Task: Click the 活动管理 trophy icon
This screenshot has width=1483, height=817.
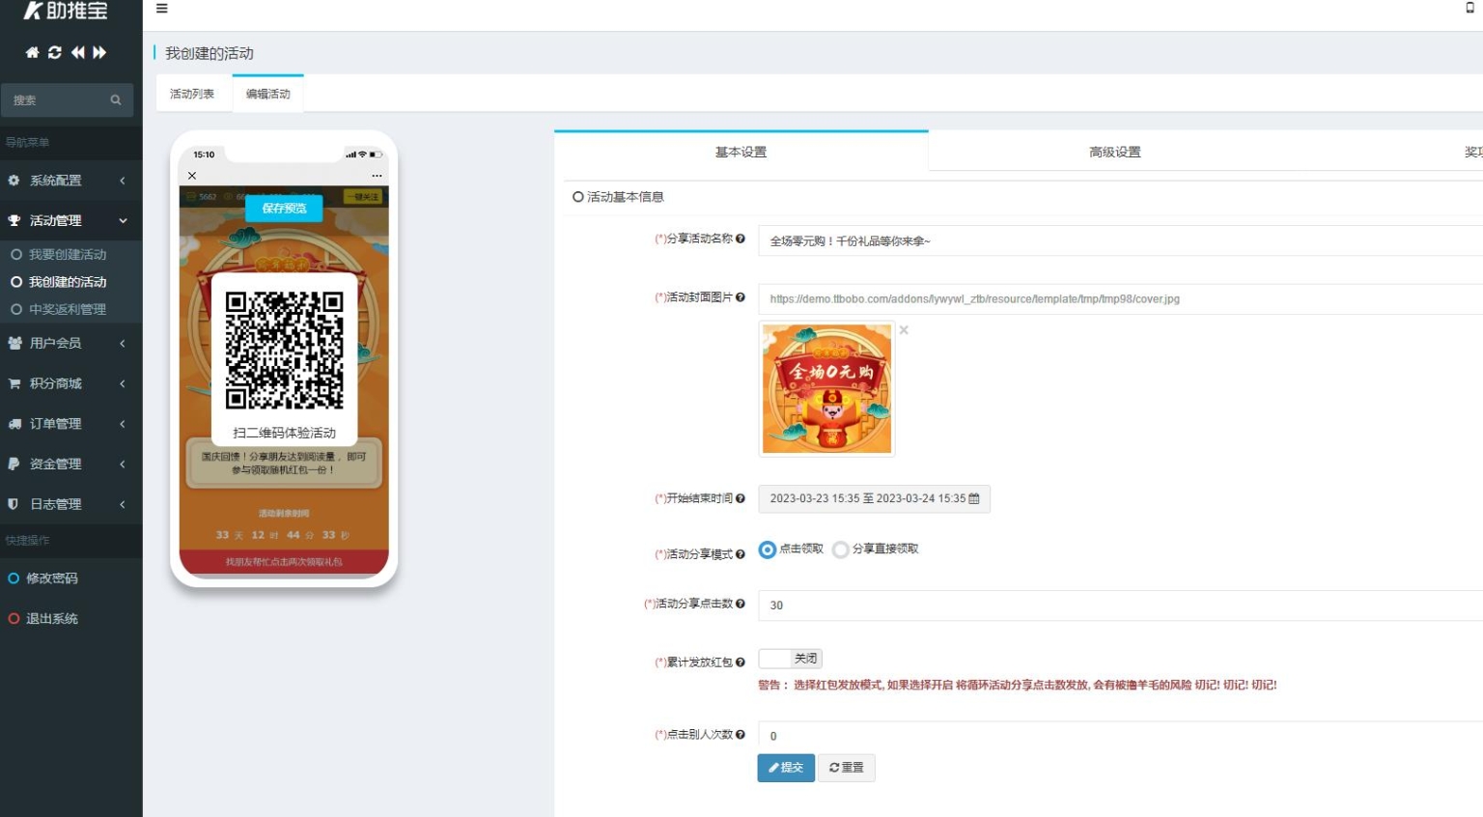Action: 13,220
